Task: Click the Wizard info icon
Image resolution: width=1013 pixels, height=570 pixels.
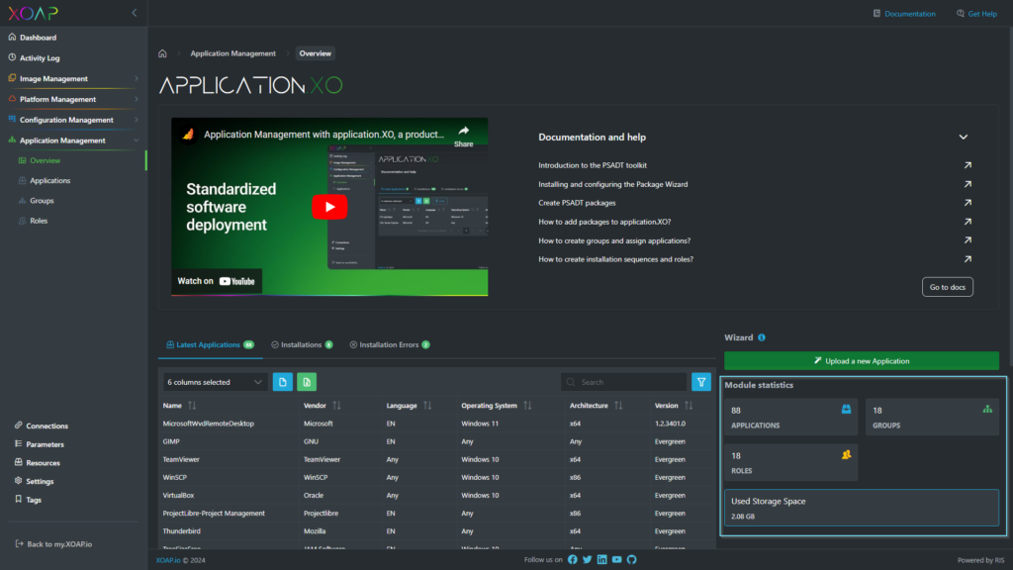Action: (x=762, y=337)
